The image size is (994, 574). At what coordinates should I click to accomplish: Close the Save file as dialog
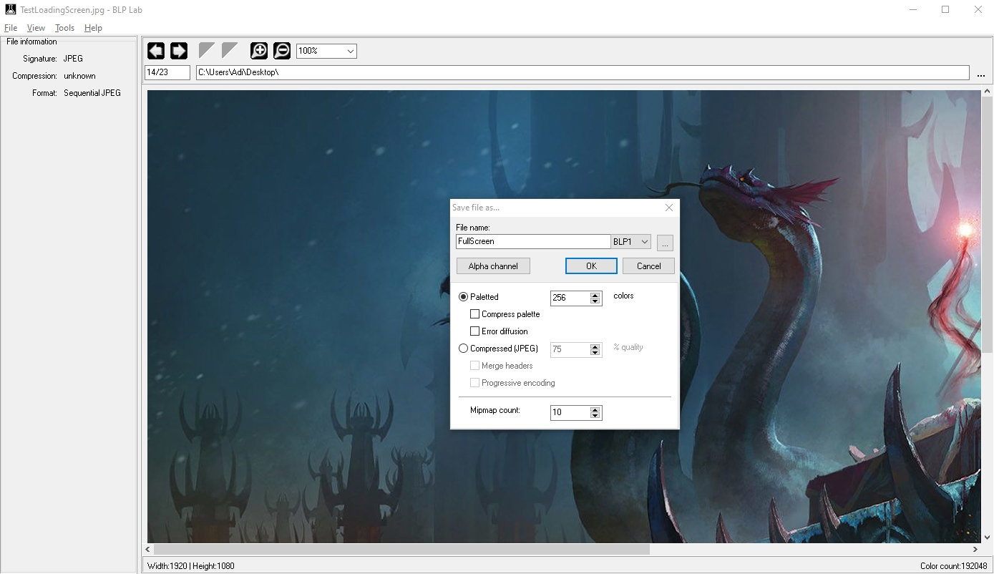click(669, 208)
